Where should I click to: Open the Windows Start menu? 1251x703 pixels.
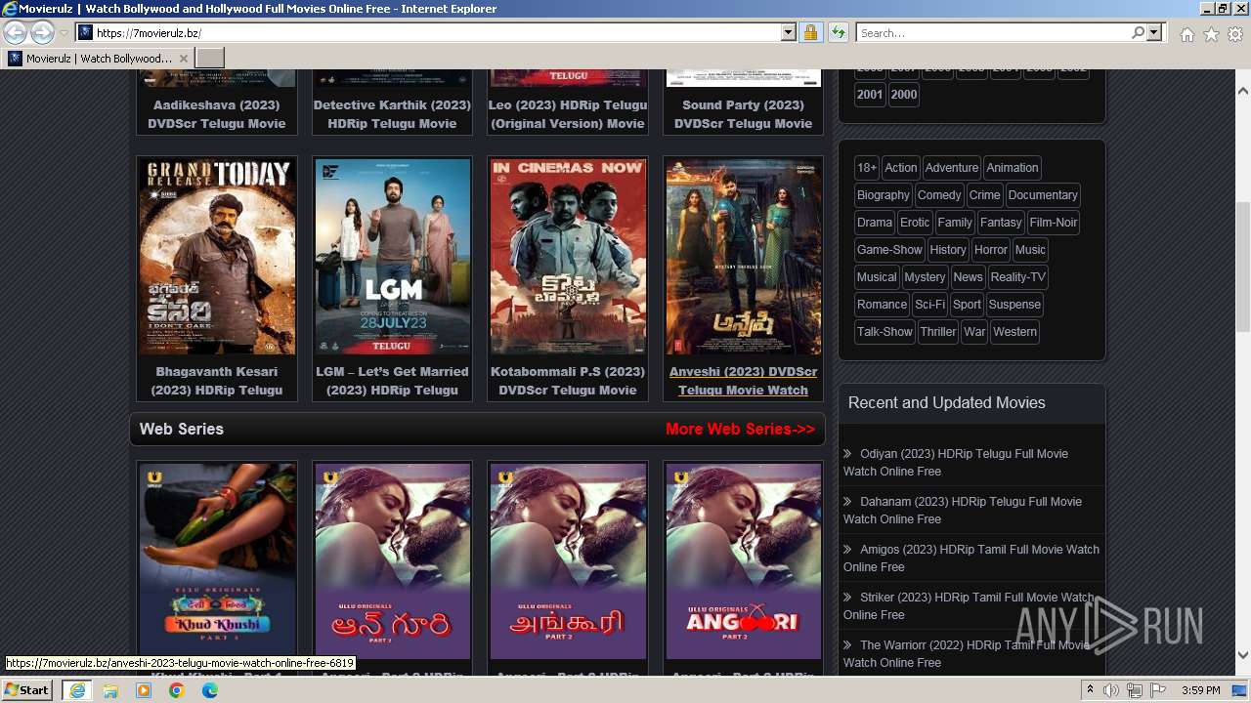tap(26, 690)
